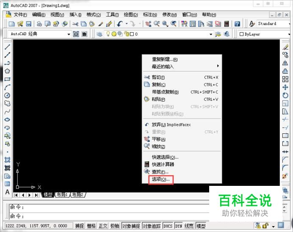
Task: Toggle 对象追踪 object tracking
Action: (152, 226)
